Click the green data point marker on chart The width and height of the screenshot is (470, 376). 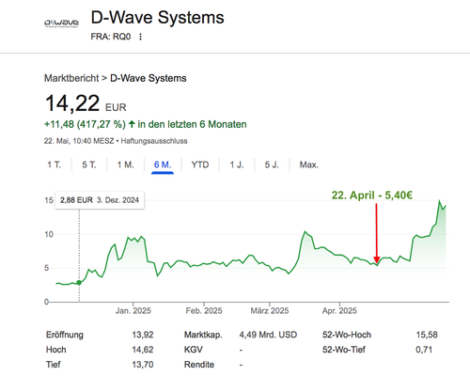pos(79,283)
